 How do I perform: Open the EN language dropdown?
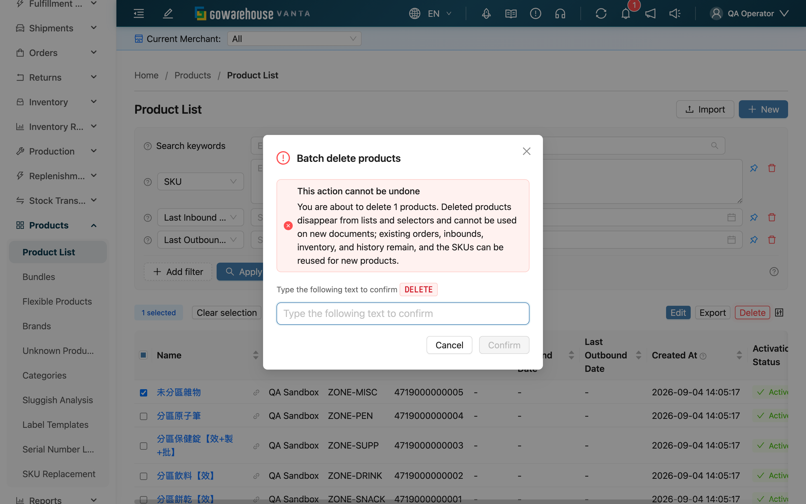(x=439, y=14)
